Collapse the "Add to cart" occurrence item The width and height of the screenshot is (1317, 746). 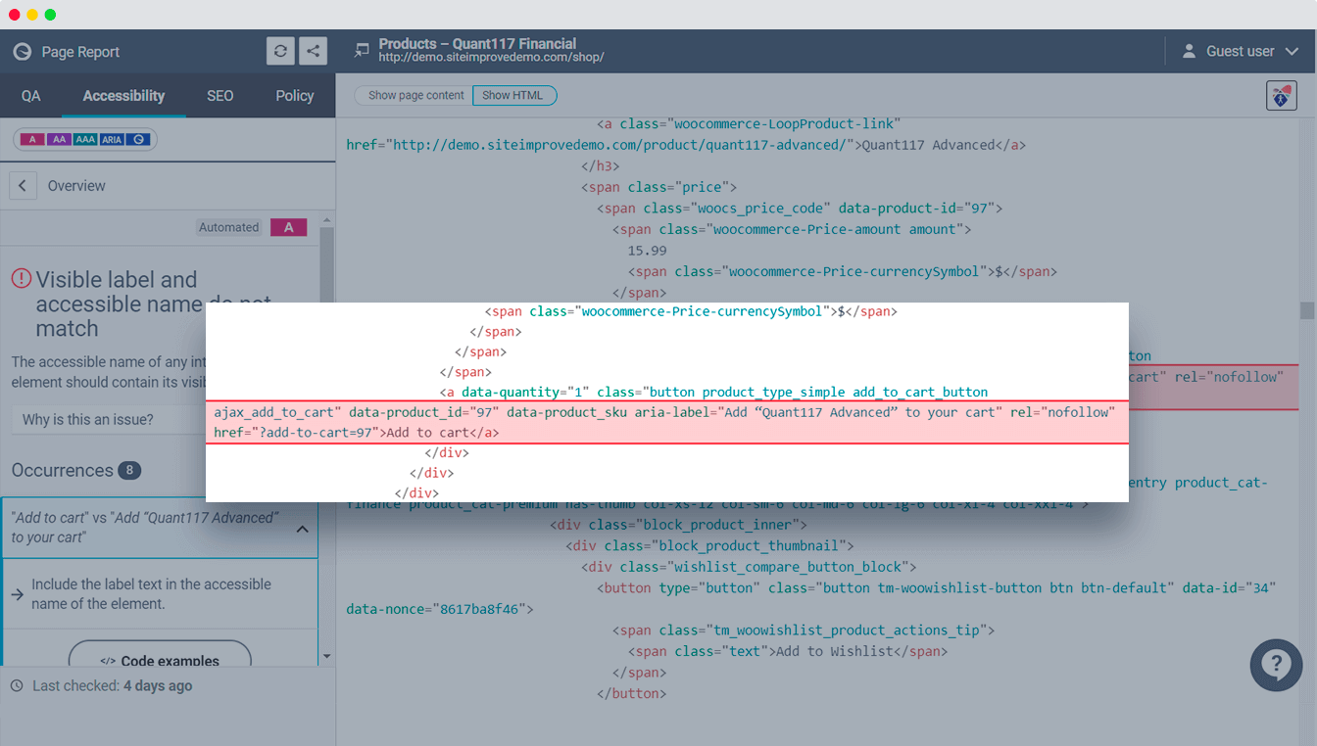pyautogui.click(x=302, y=529)
